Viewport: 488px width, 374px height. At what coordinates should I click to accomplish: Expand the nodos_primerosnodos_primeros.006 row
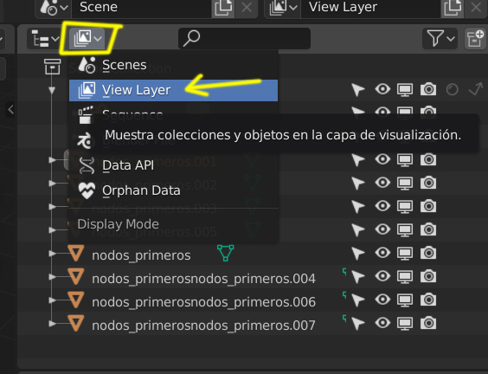click(52, 300)
